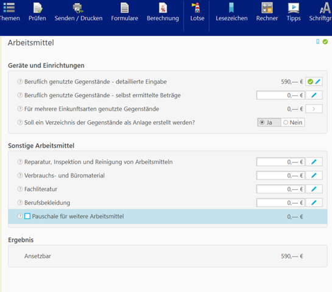Click Reparatur, Inspektion und Reinigung amount field
Screen dimensions: 332x292
pos(280,162)
